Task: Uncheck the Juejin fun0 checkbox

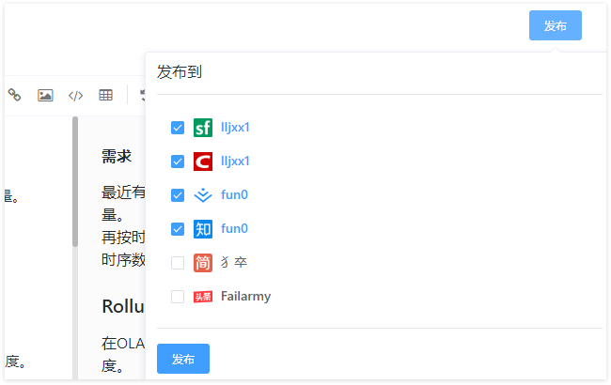Action: [x=178, y=195]
